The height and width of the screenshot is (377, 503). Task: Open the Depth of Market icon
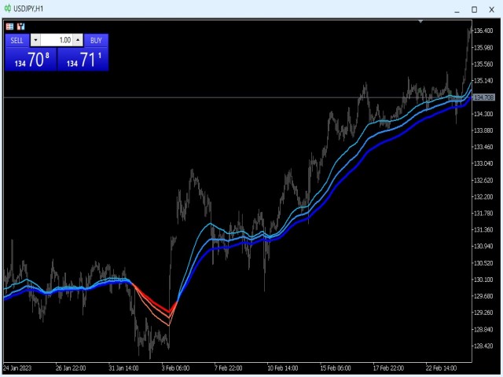pyautogui.click(x=21, y=26)
